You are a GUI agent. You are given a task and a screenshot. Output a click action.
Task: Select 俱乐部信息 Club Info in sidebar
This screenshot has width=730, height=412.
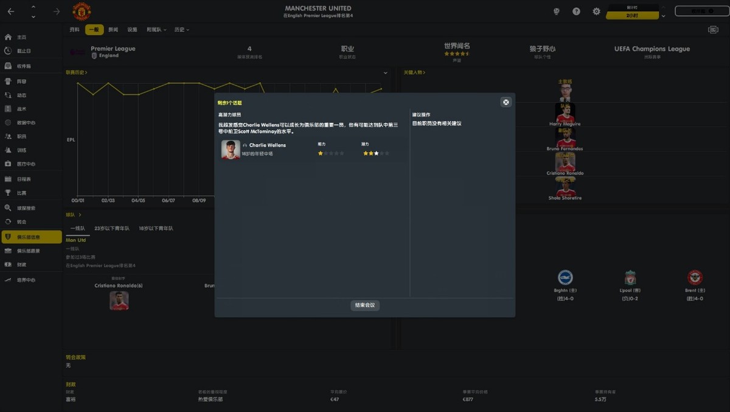(31, 237)
